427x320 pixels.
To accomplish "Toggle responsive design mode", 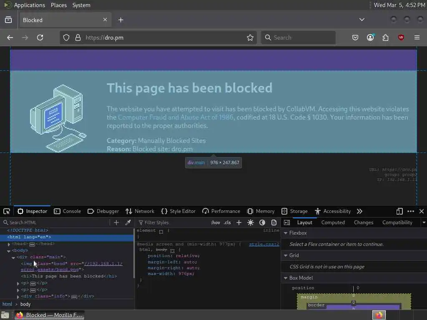I will coord(399,211).
